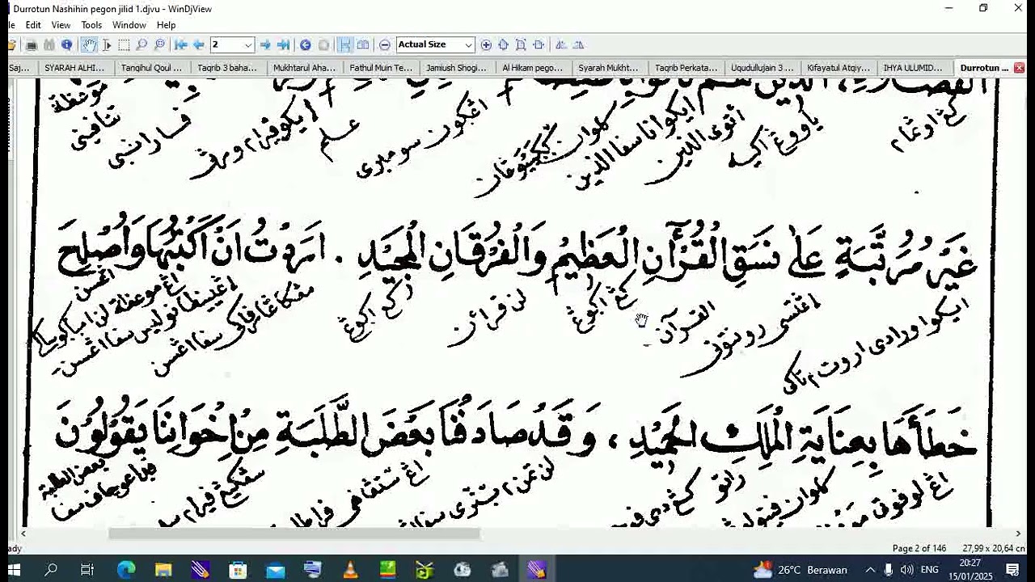Switch to SYARAH ALHI... tab
The width and height of the screenshot is (1035, 582).
coord(74,68)
